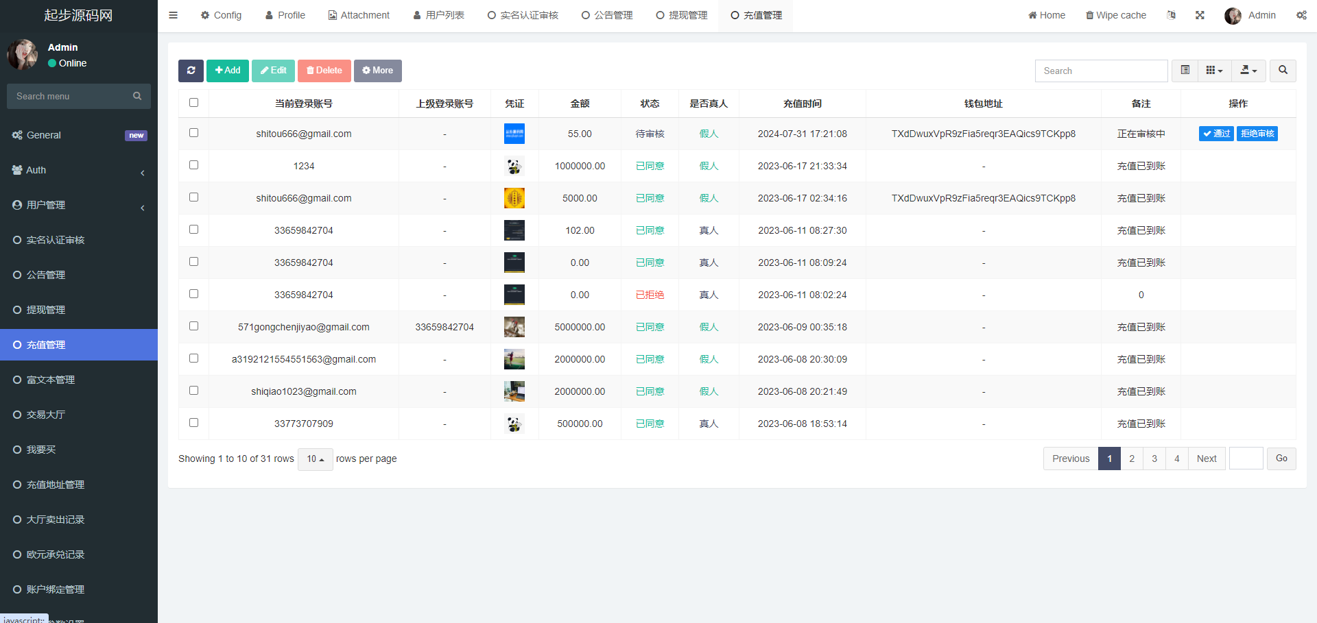Open the settings gears icon at top right
The image size is (1317, 623).
pyautogui.click(x=1301, y=15)
